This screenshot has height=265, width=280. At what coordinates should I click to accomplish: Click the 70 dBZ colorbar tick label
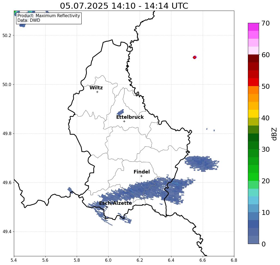pos(266,23)
